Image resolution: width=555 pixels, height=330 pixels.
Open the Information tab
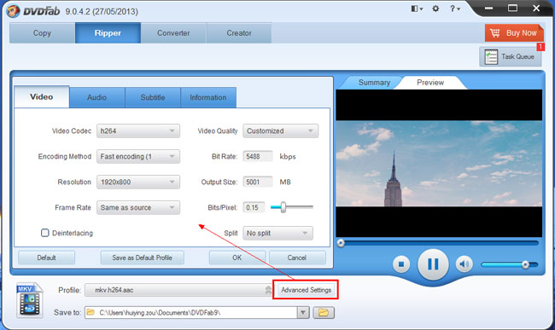tap(208, 97)
